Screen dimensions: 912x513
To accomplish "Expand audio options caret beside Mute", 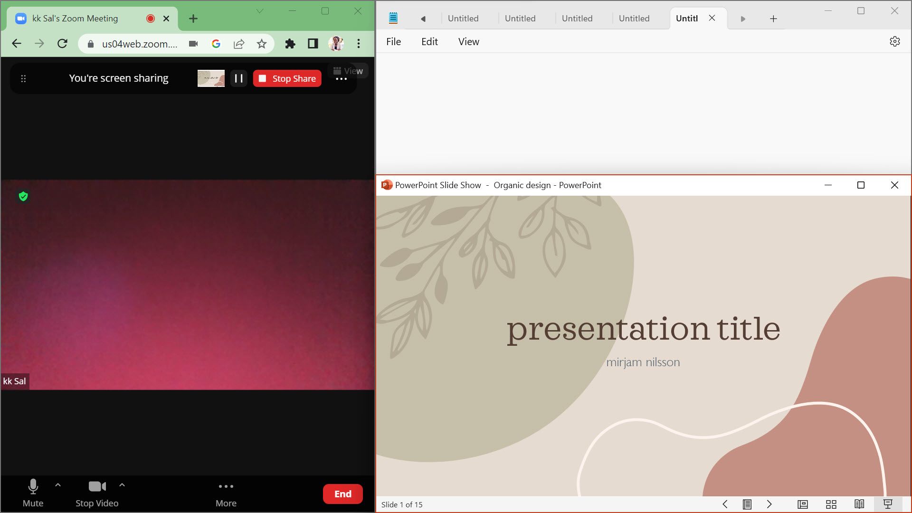I will click(58, 485).
